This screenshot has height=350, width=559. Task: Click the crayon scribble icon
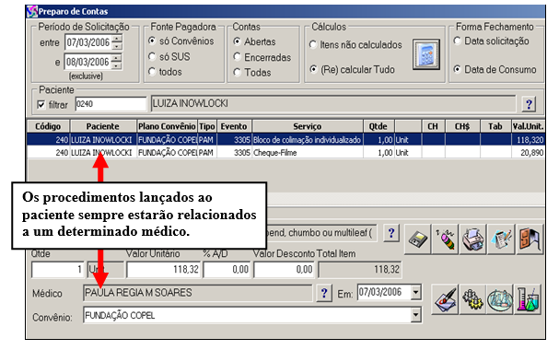click(x=446, y=239)
